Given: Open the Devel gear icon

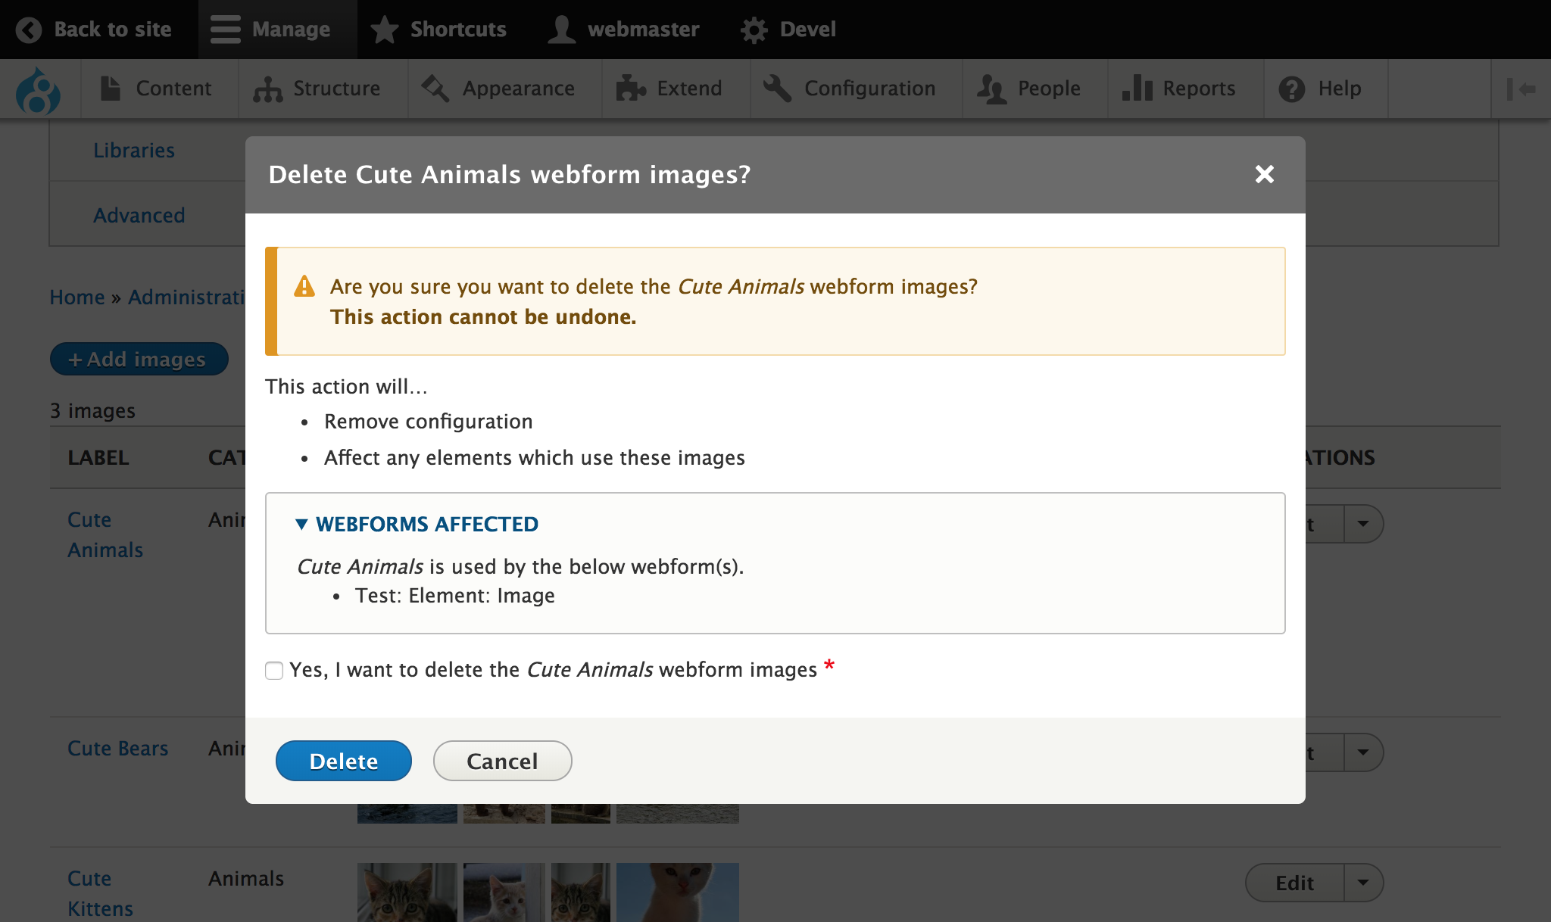Looking at the screenshot, I should point(753,29).
